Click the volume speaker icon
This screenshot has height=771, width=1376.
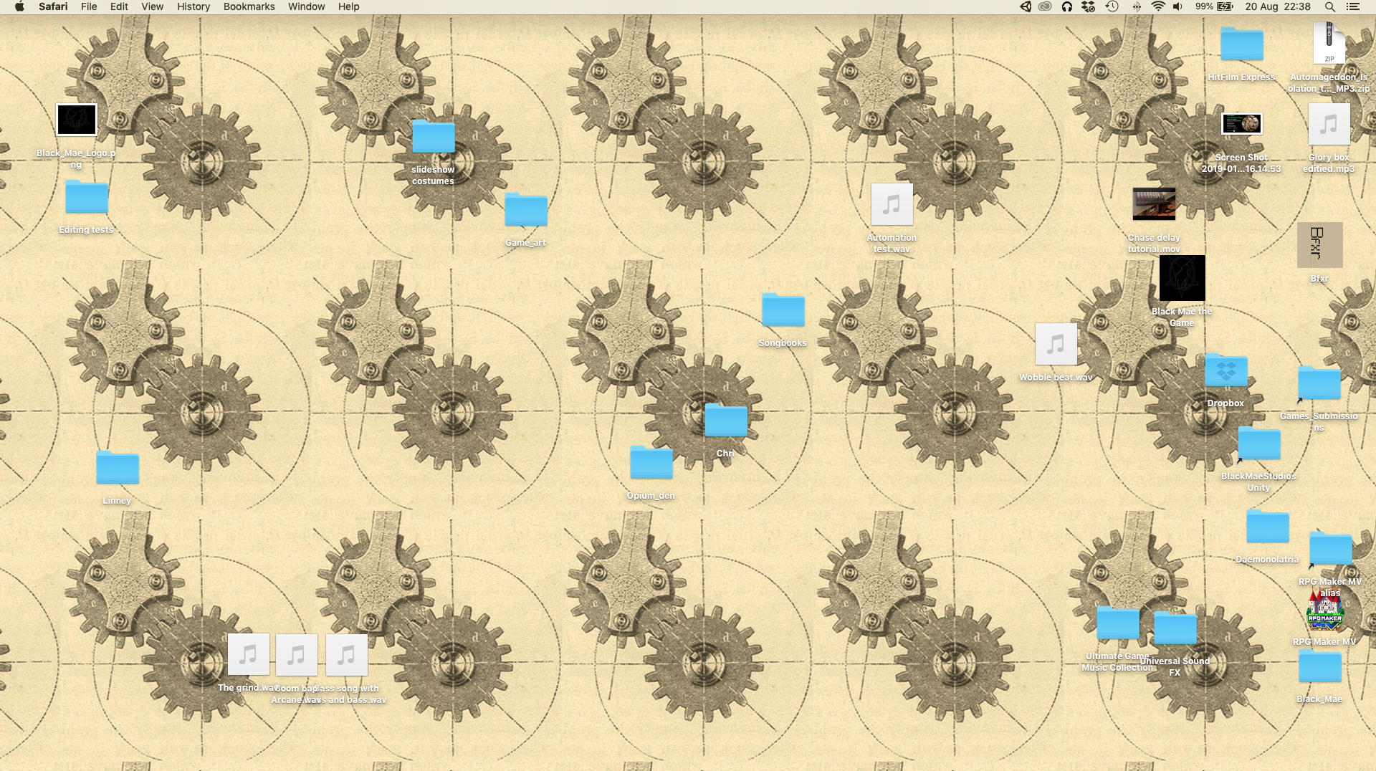pos(1177,6)
